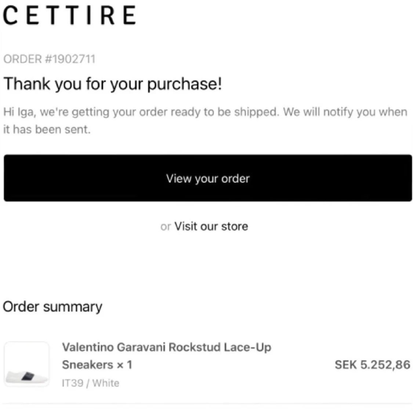Viewport: 413px width, 413px height.
Task: Click the 'or' text before Visit our store
Action: point(166,227)
